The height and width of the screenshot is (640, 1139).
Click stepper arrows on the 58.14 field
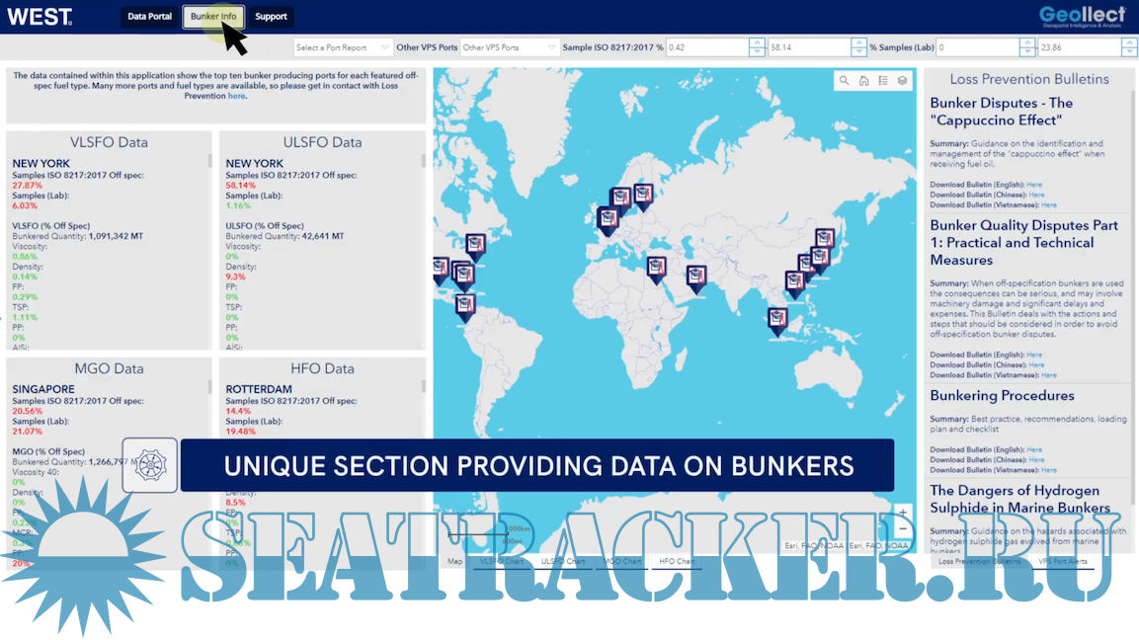858,47
